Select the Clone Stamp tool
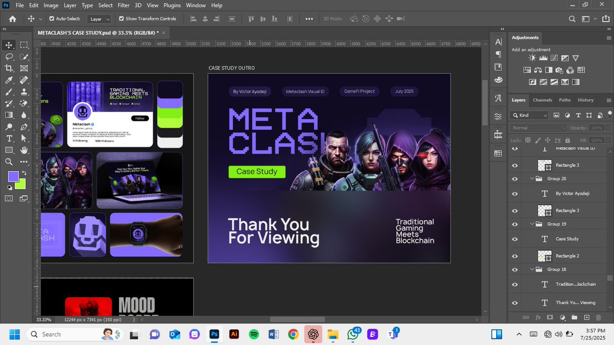614x345 pixels. (x=24, y=92)
